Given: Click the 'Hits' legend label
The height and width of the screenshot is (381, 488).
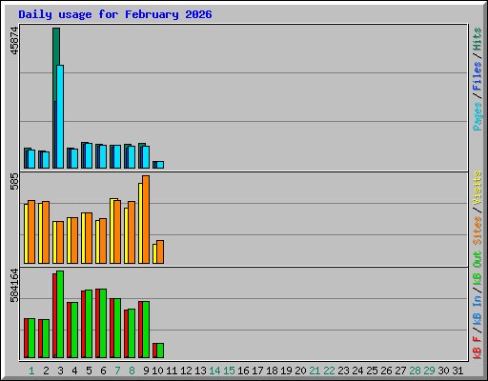Looking at the screenshot, I should click(478, 39).
